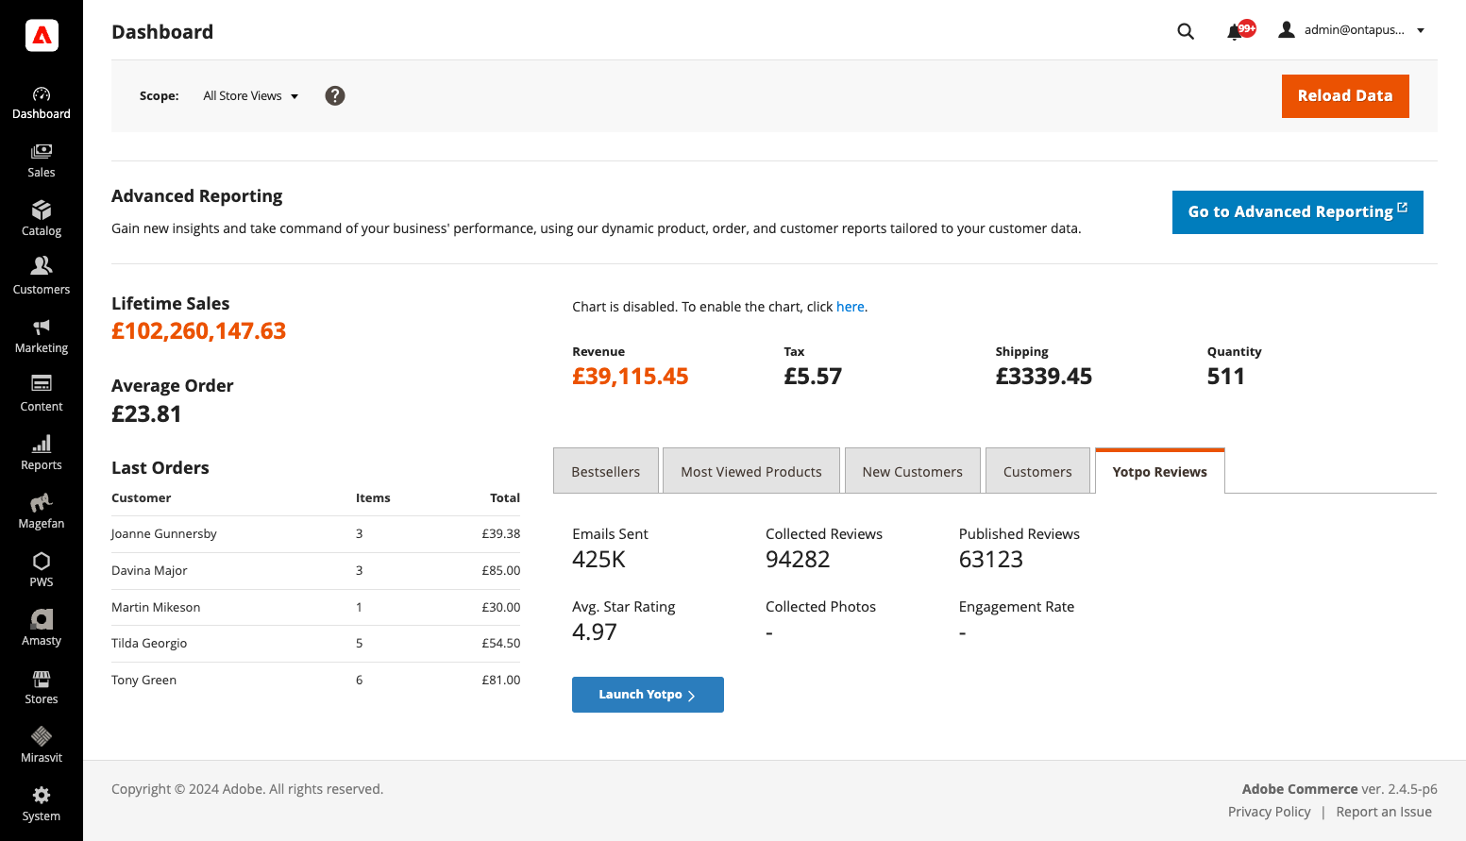The height and width of the screenshot is (841, 1466).
Task: View notifications with 99+ badge
Action: tap(1237, 30)
